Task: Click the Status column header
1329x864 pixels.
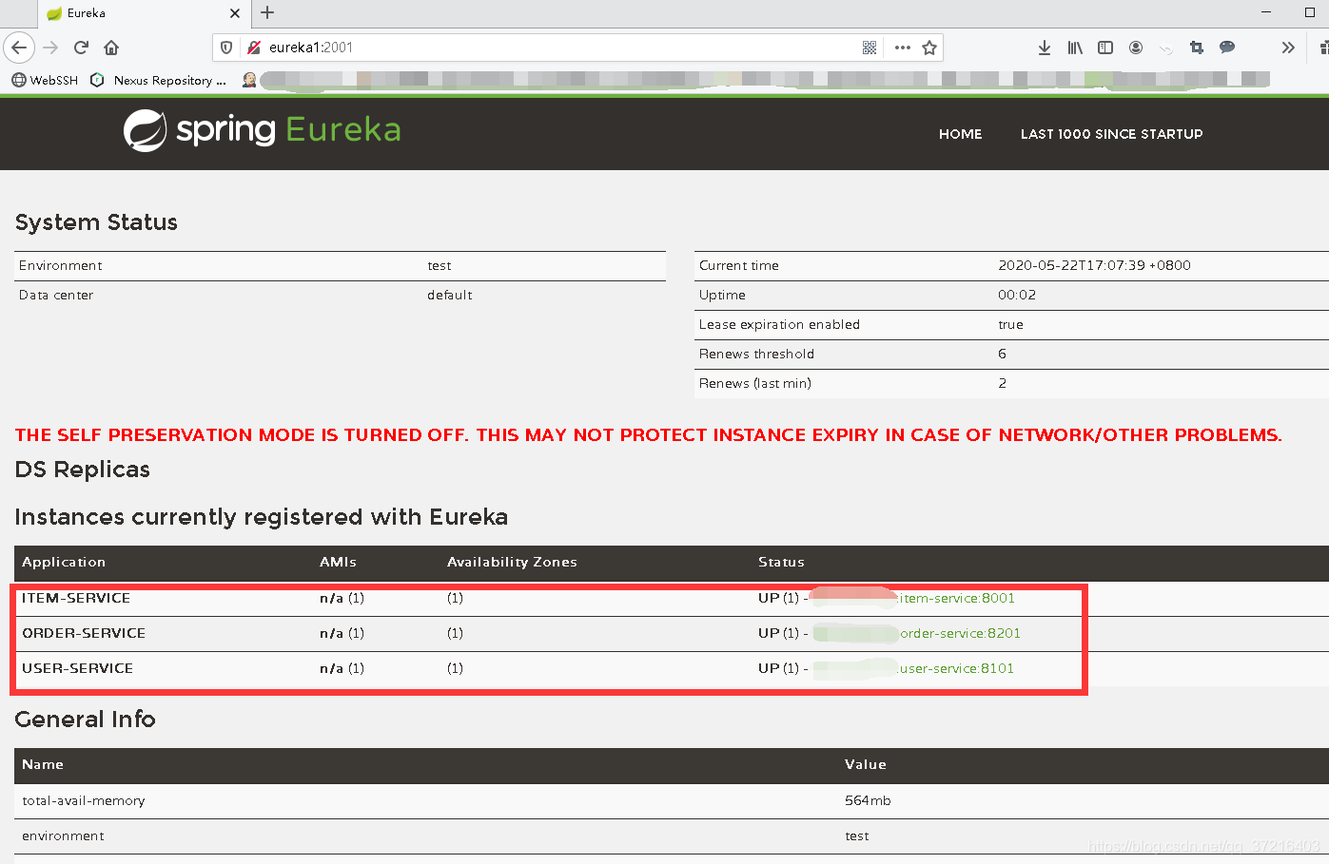Action: 781,563
